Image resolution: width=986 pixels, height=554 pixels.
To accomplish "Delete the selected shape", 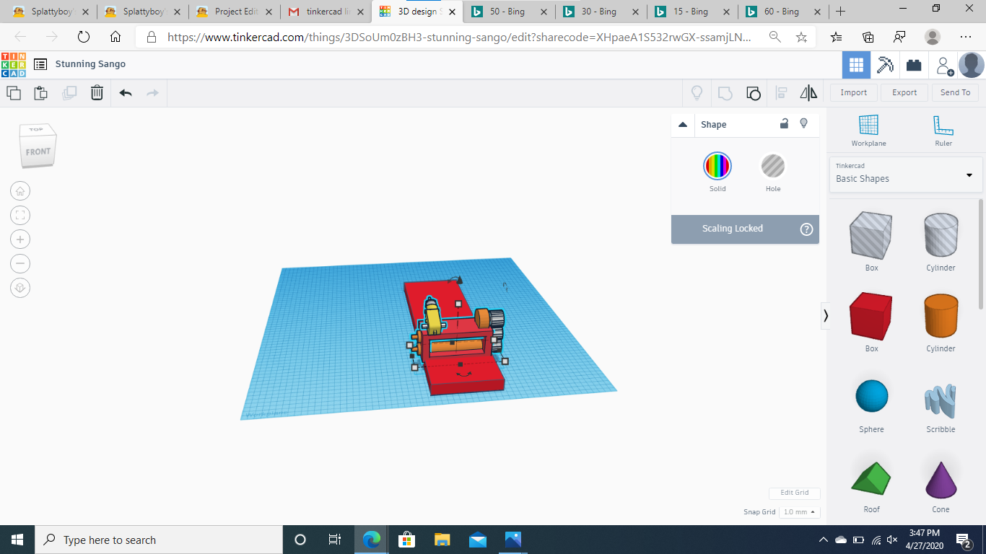I will (97, 92).
